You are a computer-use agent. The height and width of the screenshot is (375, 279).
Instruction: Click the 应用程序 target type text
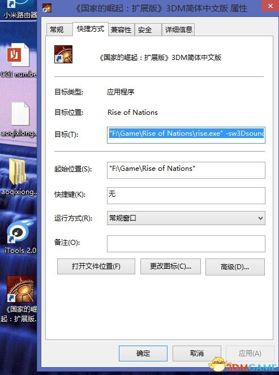[x=121, y=92]
